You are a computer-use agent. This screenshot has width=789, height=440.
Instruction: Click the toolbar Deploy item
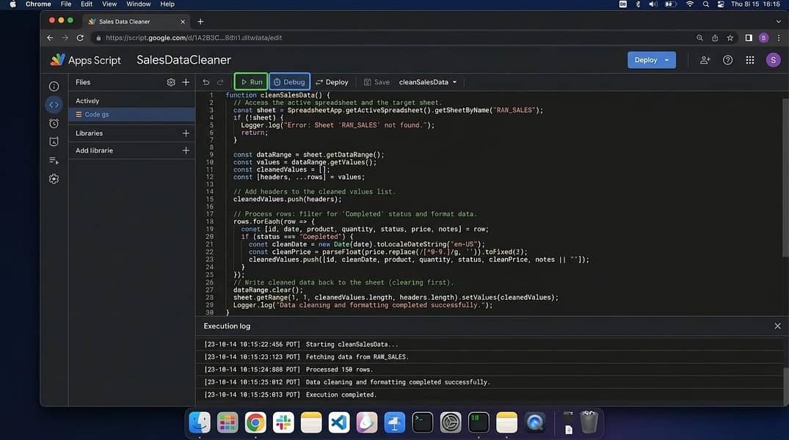(332, 82)
